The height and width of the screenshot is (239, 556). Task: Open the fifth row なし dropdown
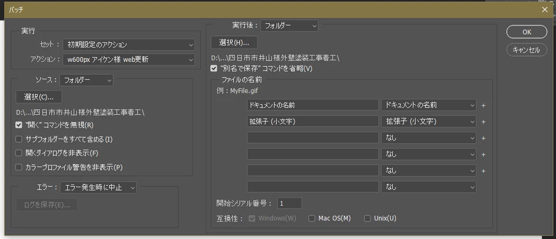coord(429,170)
